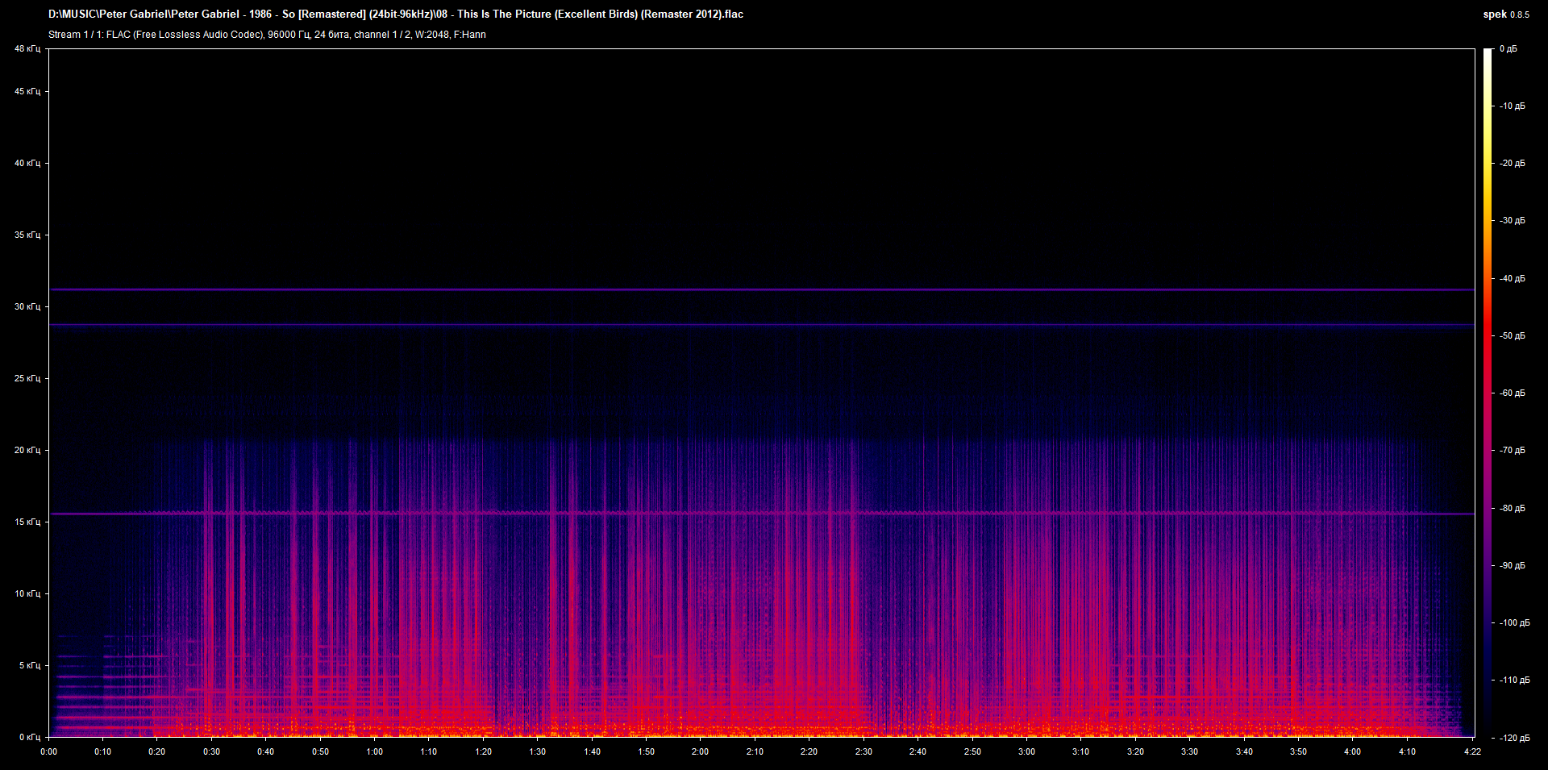Click the 20 кГц frequency axis label
Screen dimensions: 1548x770
27,451
